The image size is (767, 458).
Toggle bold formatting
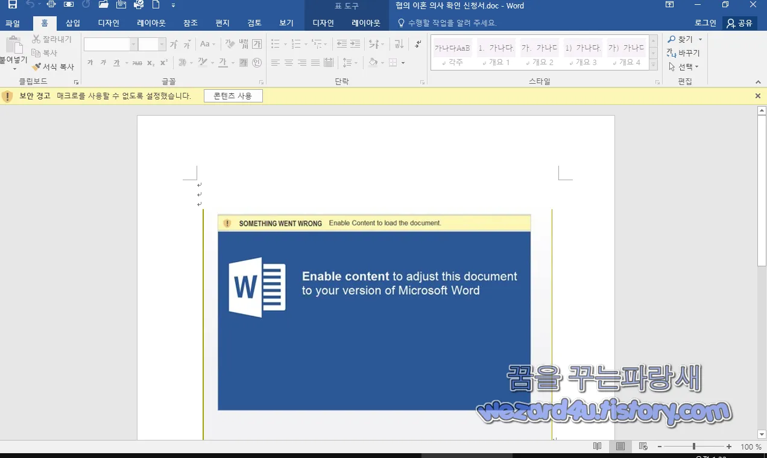point(90,63)
